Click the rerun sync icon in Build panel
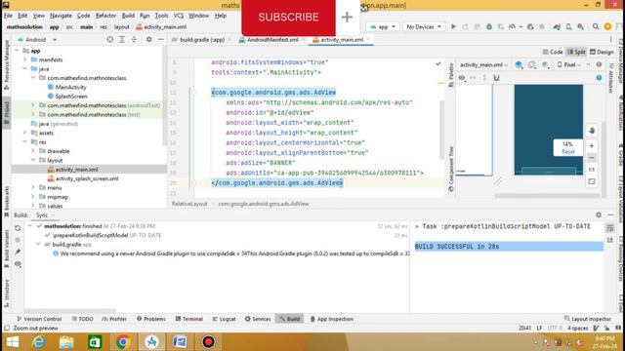The image size is (625, 351). pos(18,228)
